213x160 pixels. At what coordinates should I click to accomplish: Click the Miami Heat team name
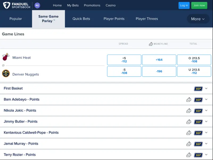point(22,58)
